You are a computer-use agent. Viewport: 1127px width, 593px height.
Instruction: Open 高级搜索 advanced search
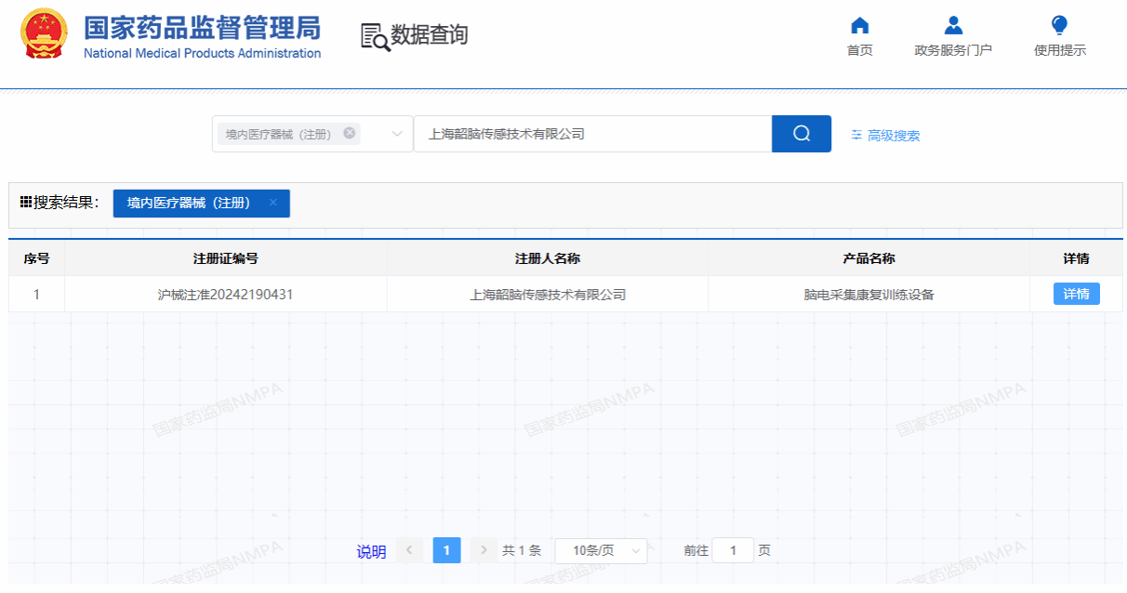coord(885,136)
